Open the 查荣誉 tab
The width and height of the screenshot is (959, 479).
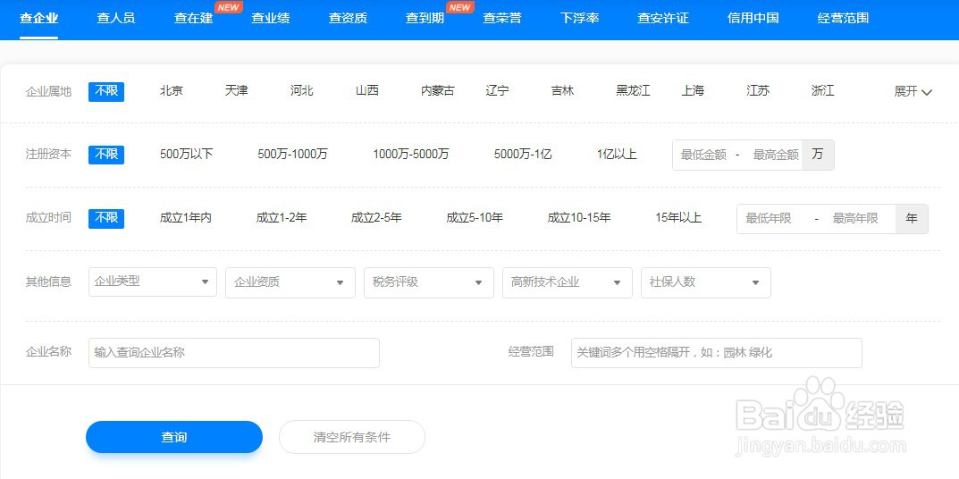(502, 19)
